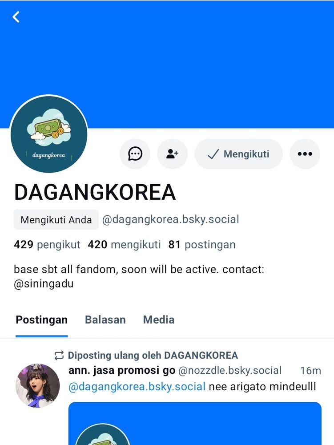Select the Postingan tab

(42, 320)
